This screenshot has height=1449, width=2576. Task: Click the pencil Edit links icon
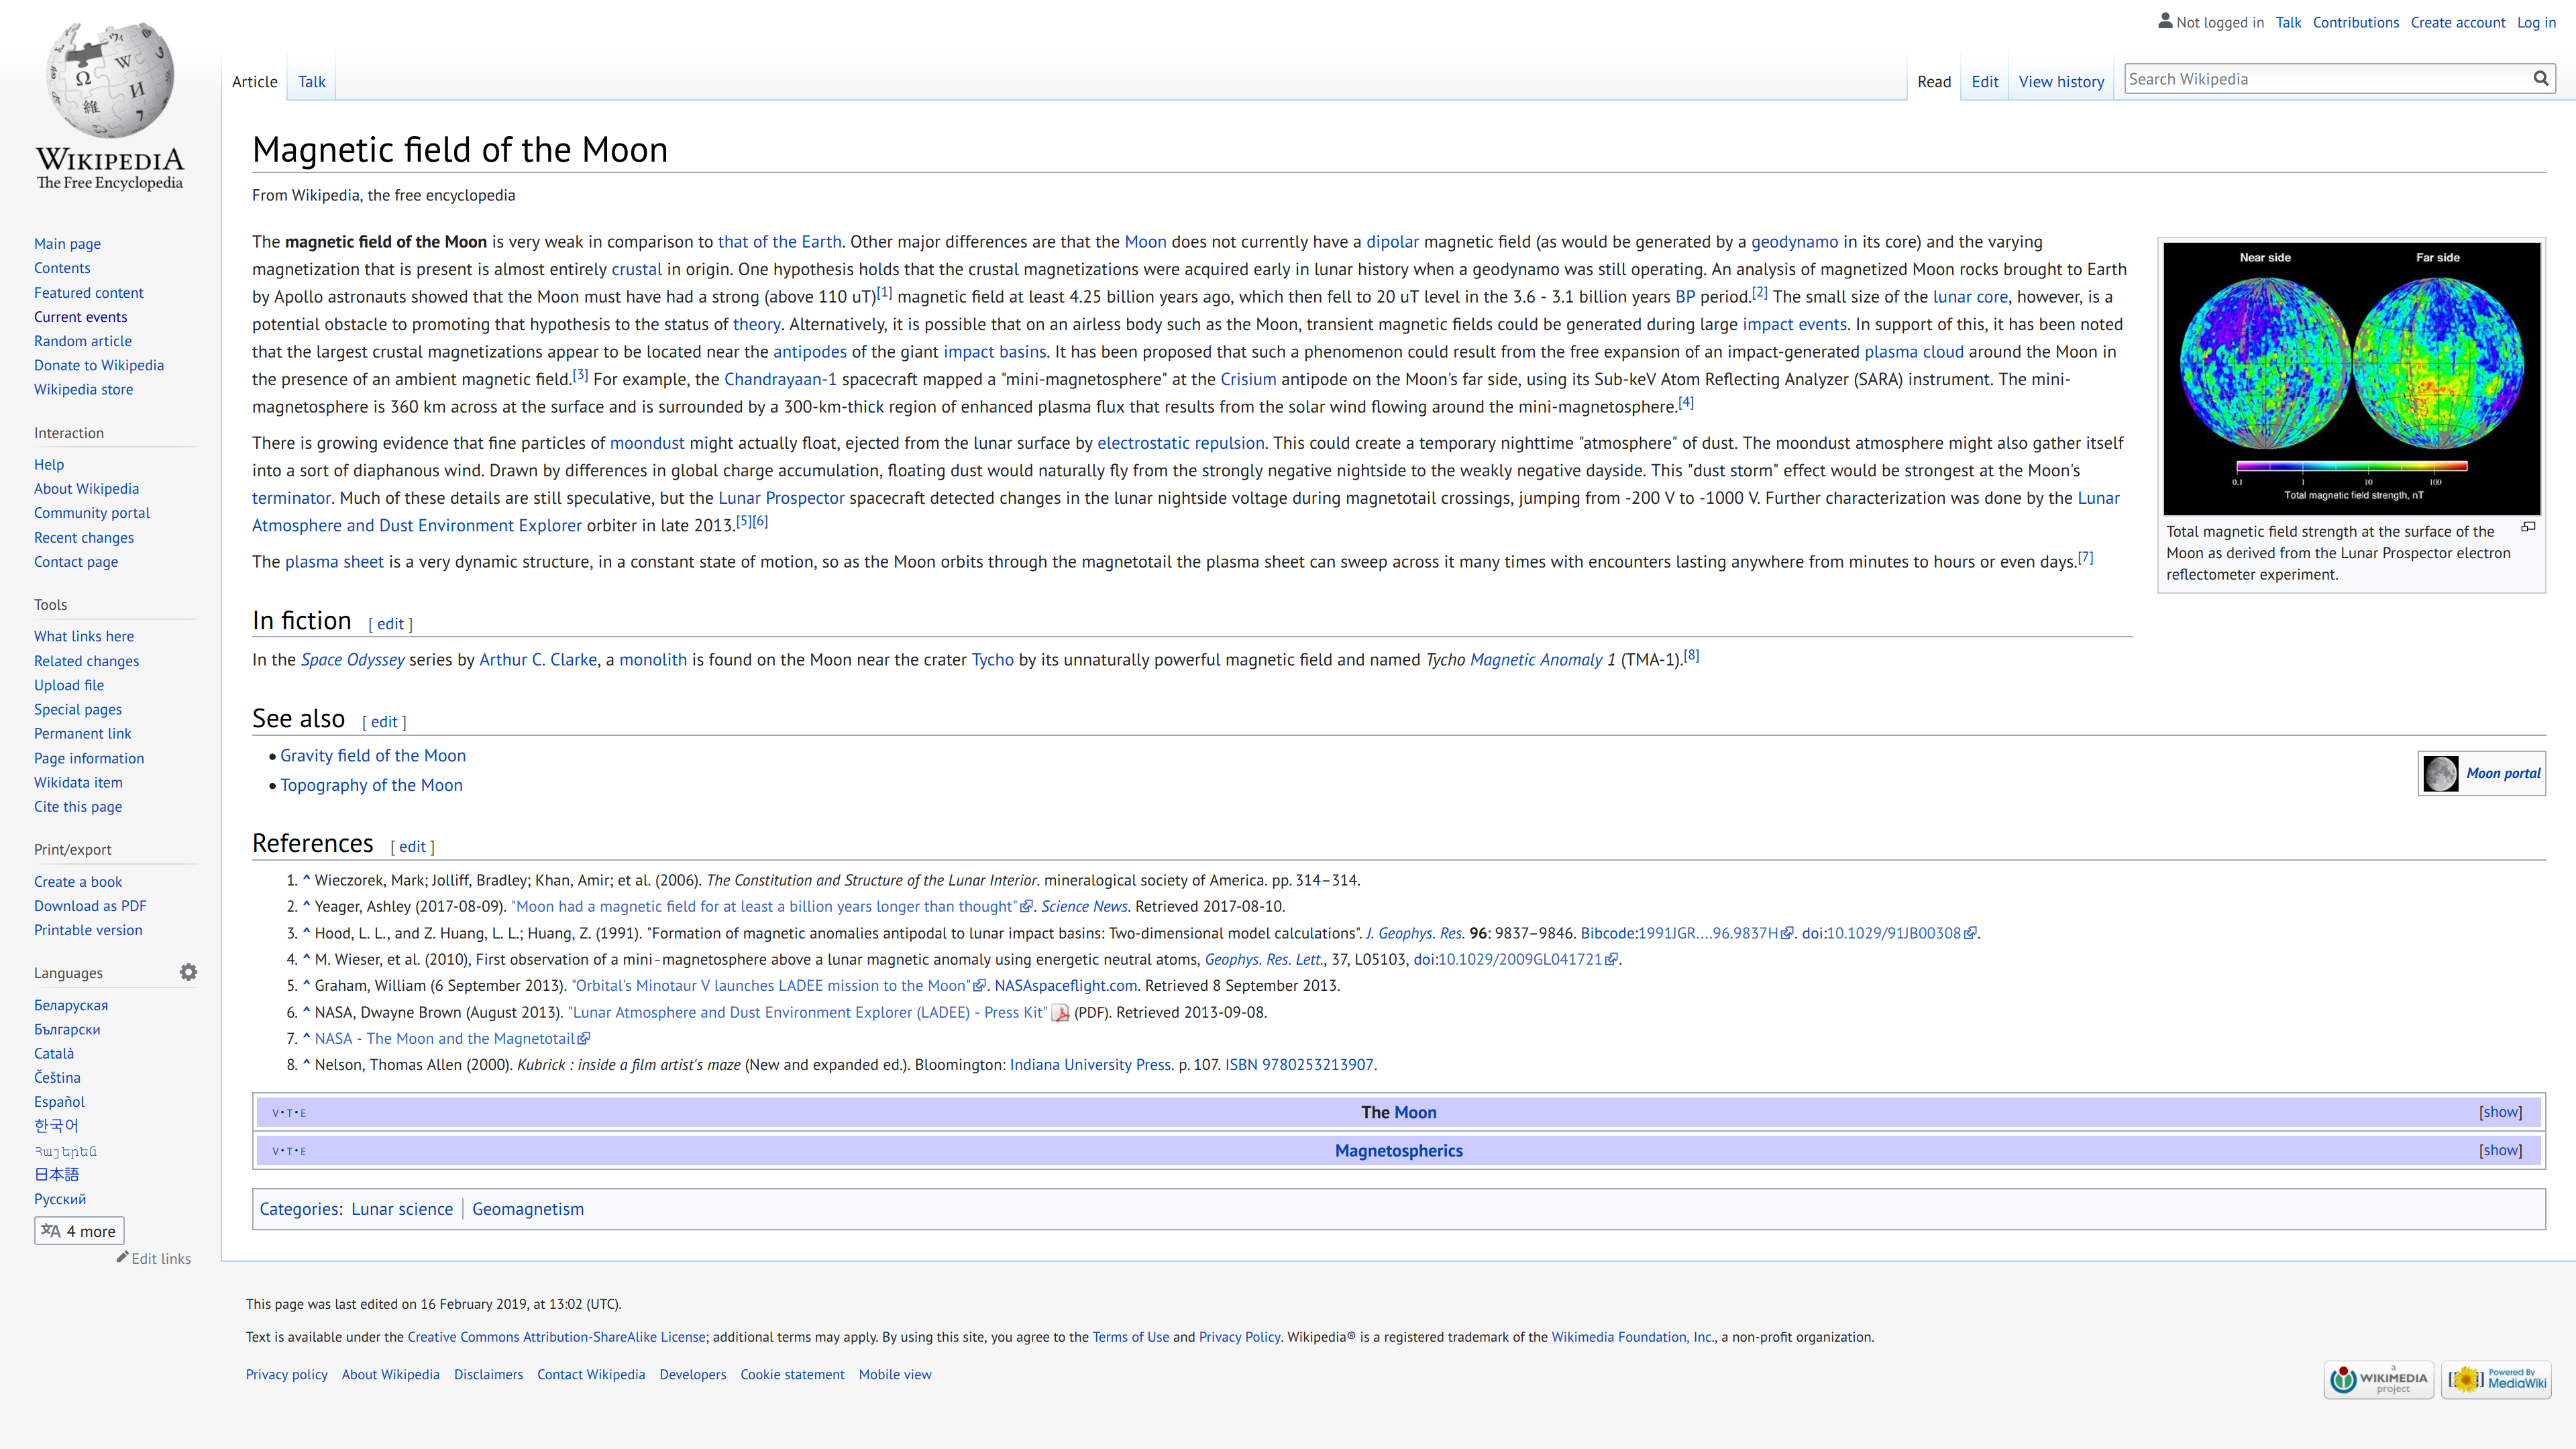(122, 1257)
